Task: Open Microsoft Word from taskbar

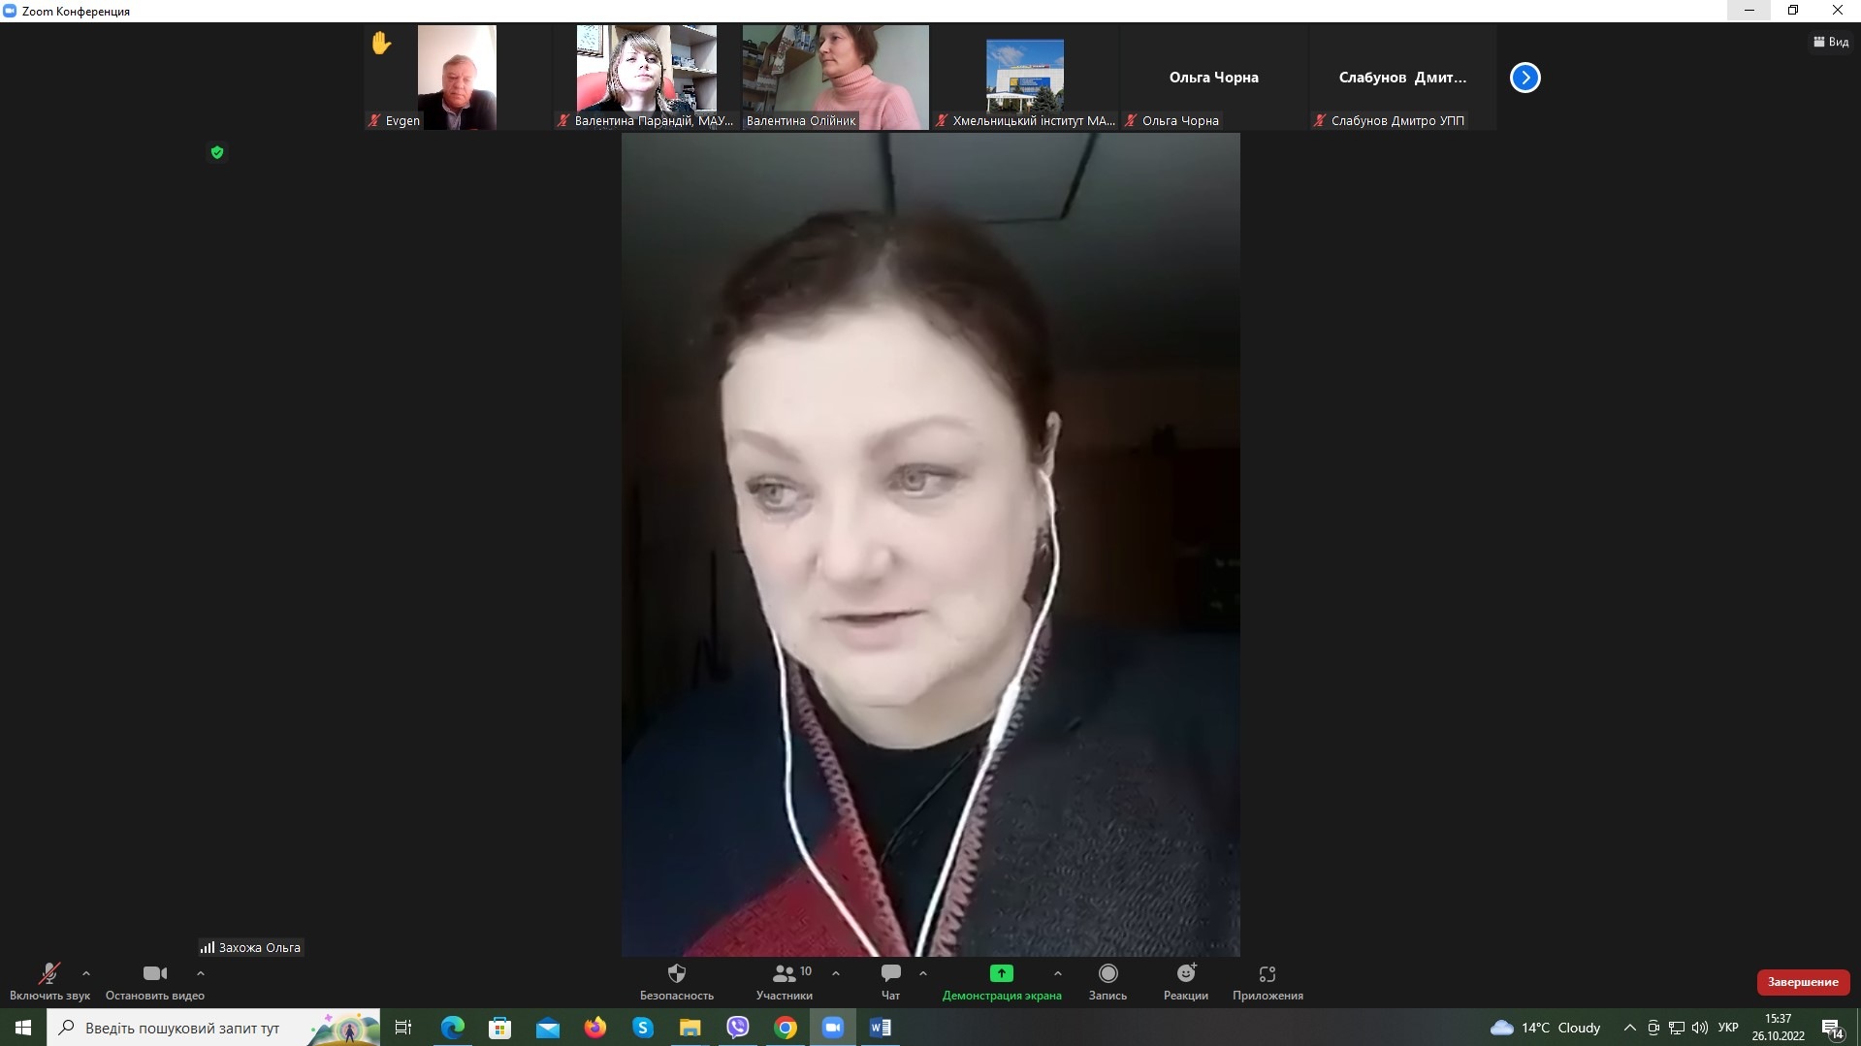Action: (881, 1028)
